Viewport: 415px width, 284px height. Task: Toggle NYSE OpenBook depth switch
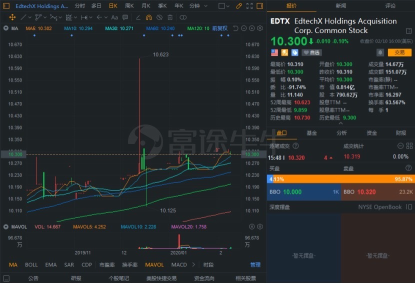409,207
